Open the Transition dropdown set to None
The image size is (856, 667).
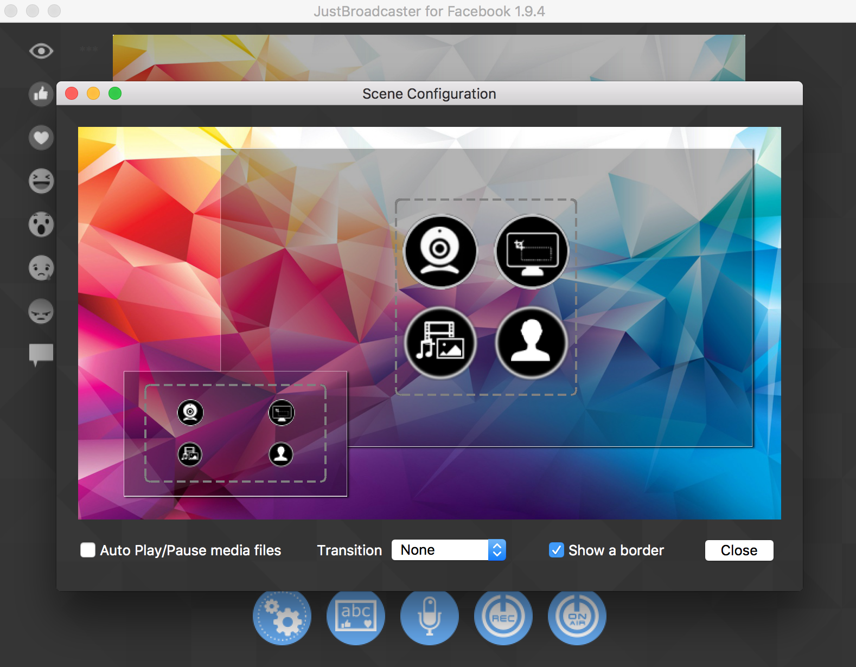pos(449,550)
